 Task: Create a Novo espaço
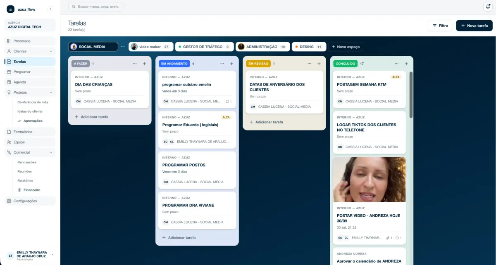[346, 47]
